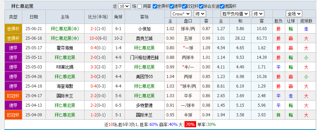317x130 pixels.
Task: Click the highlighted 70% over rate
Action: click(190, 124)
